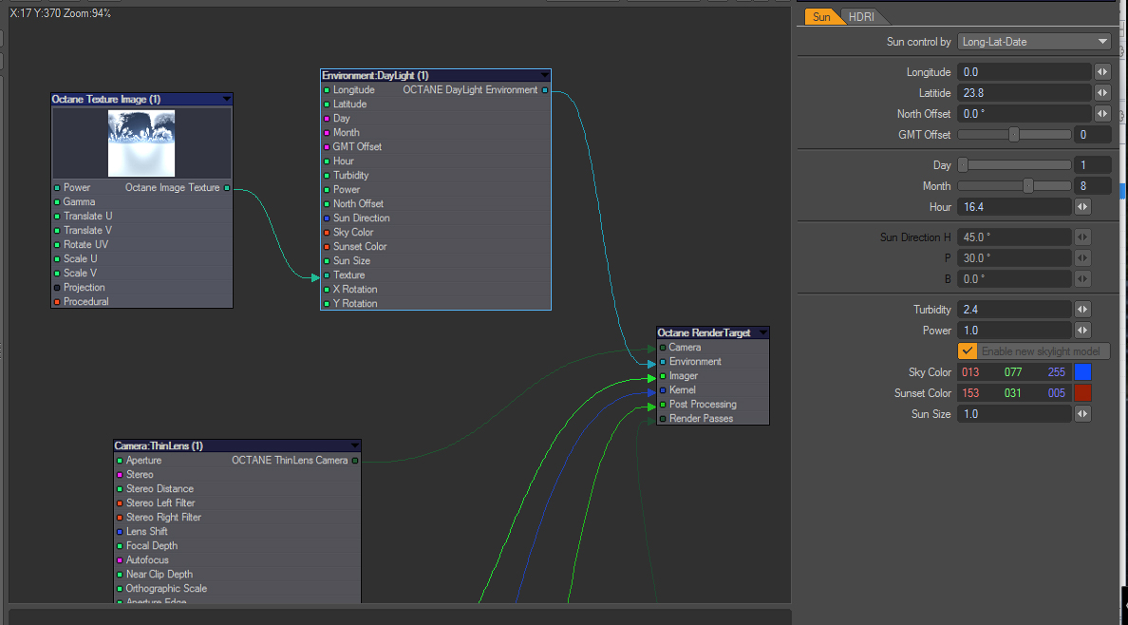This screenshot has width=1128, height=625.
Task: Toggle Enable new skylight model checkbox
Action: pos(967,351)
